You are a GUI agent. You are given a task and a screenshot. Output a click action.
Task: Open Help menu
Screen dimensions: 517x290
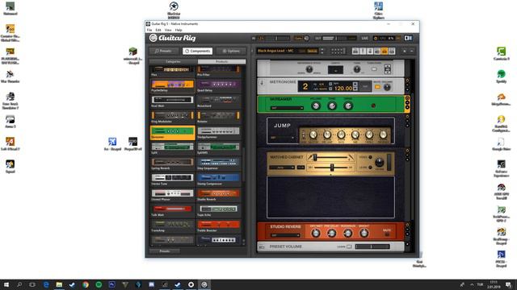click(x=179, y=30)
